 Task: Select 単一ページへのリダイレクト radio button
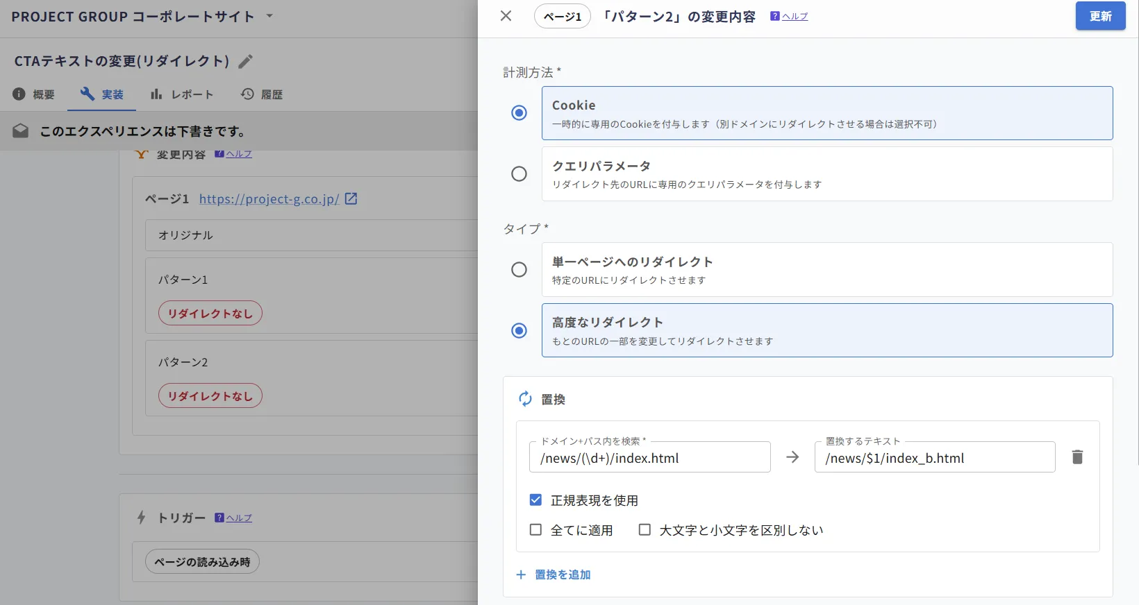click(519, 269)
